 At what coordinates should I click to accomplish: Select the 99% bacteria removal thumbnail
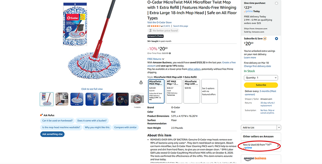[92, 99]
